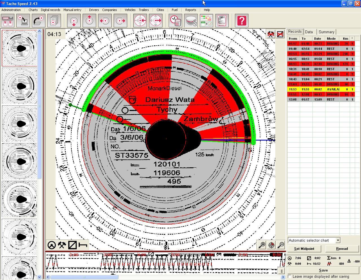Open the Vehicles menu
361x280 pixels.
click(130, 10)
